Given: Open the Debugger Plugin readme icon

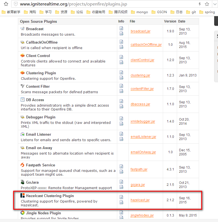Looking at the screenshot, I should pyautogui.click(x=121, y=118).
